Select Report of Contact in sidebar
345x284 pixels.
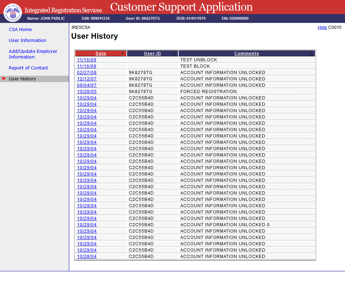tap(28, 68)
